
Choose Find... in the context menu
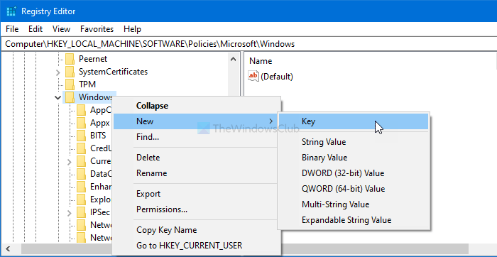[197, 137]
